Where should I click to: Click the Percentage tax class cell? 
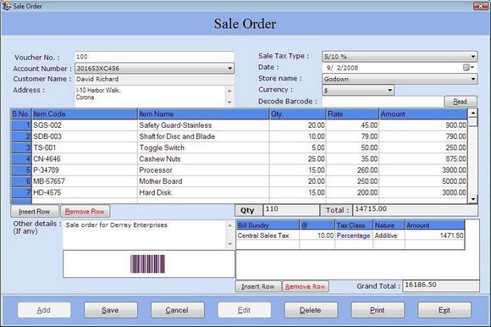click(354, 236)
